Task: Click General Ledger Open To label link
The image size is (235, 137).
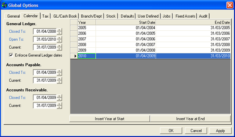Action: pos(16,39)
